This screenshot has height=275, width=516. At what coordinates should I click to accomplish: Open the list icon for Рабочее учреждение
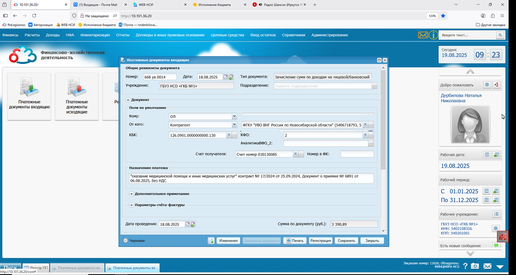(496, 214)
